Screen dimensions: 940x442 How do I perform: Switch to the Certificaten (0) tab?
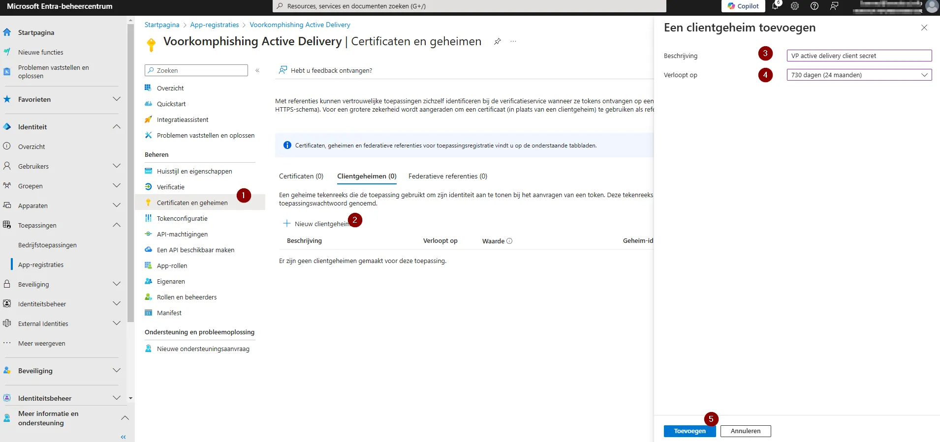[x=301, y=176]
